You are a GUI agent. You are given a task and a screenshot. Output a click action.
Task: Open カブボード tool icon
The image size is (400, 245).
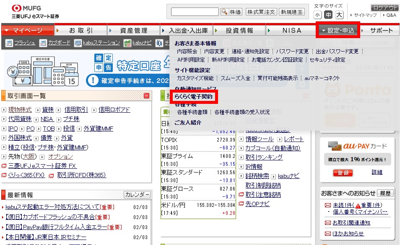pos(43,43)
